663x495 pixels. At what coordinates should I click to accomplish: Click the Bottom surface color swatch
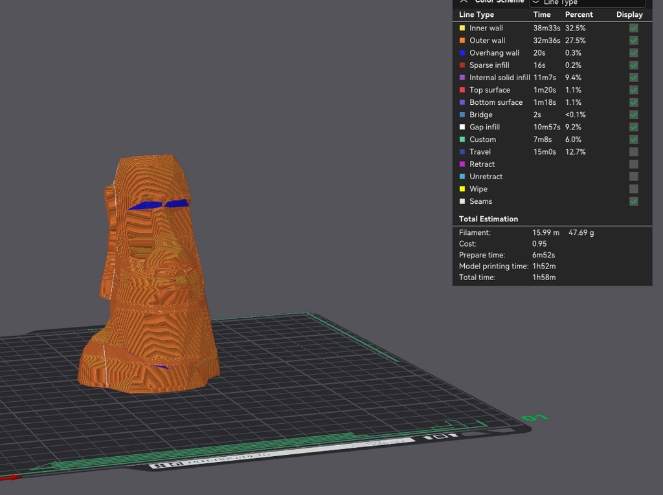pos(462,102)
